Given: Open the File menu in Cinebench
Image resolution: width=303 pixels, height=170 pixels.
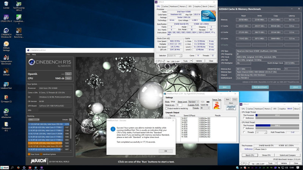Looking at the screenshot, I should [x=28, y=54].
